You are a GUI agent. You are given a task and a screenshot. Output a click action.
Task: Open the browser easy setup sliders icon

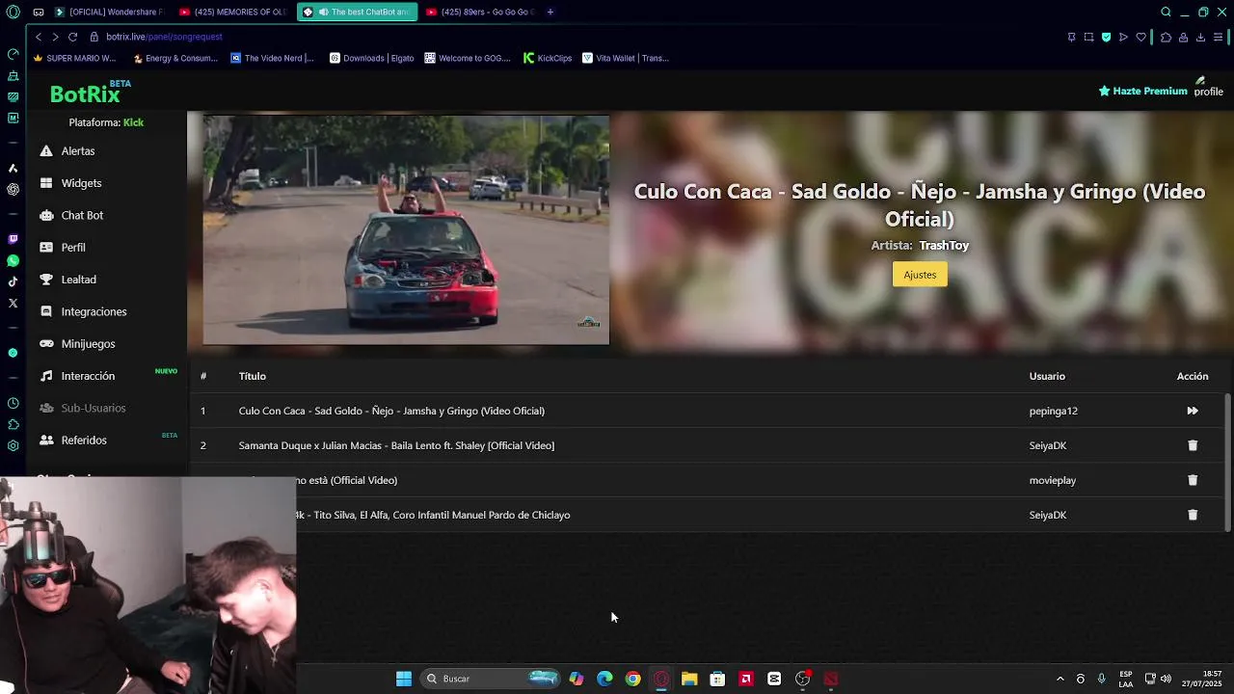coord(1219,37)
